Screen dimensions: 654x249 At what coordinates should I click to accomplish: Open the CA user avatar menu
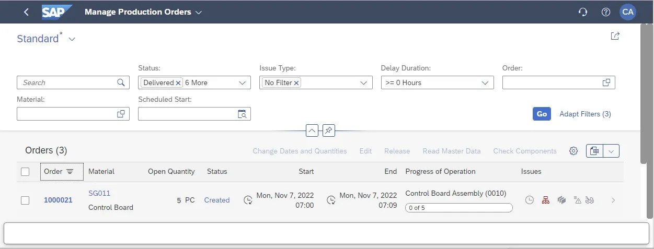point(628,12)
